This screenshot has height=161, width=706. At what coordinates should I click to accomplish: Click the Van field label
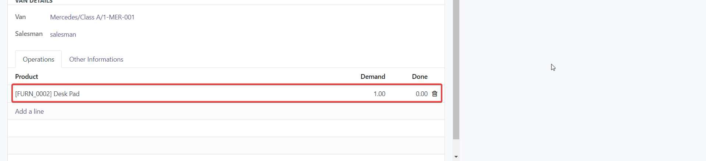(20, 17)
